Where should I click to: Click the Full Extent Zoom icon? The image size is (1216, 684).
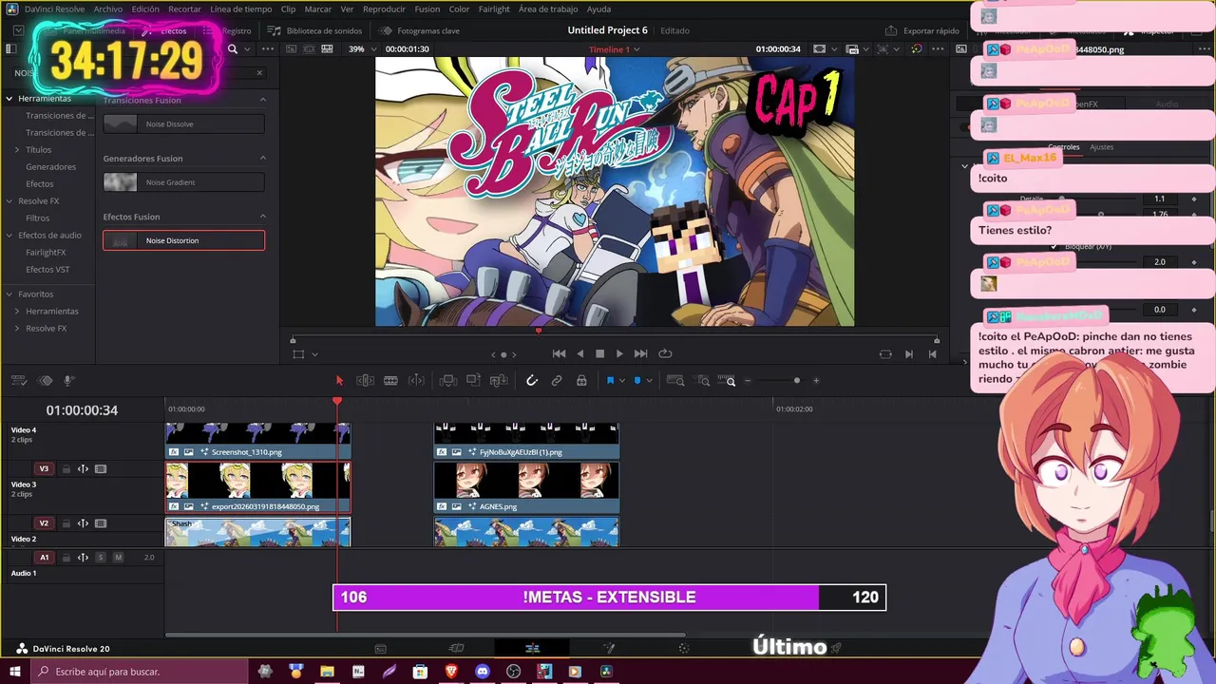point(675,381)
